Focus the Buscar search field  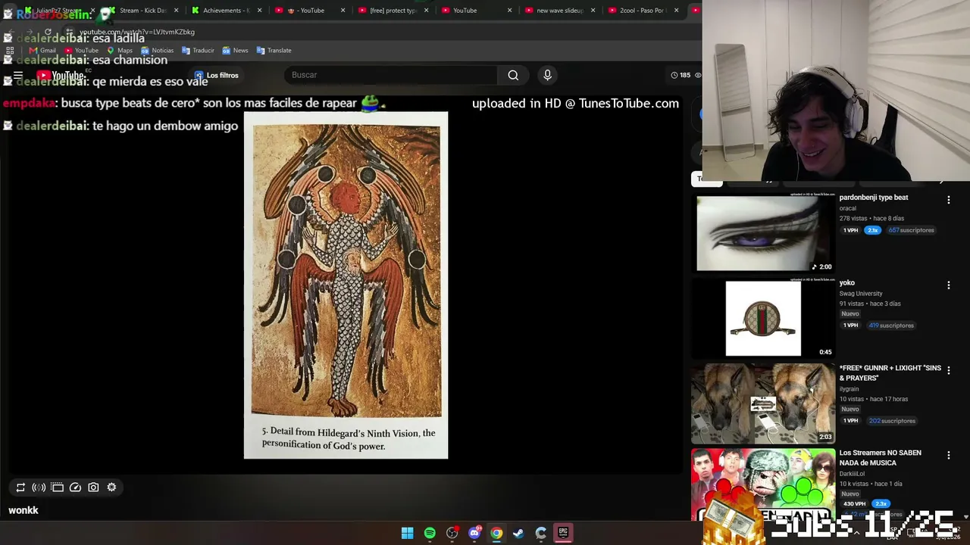pyautogui.click(x=390, y=75)
